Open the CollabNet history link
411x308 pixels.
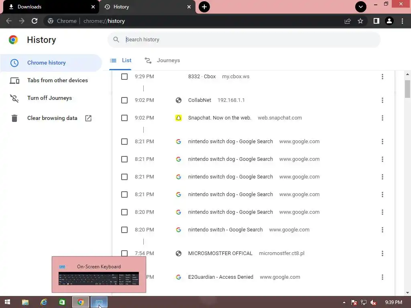point(199,100)
